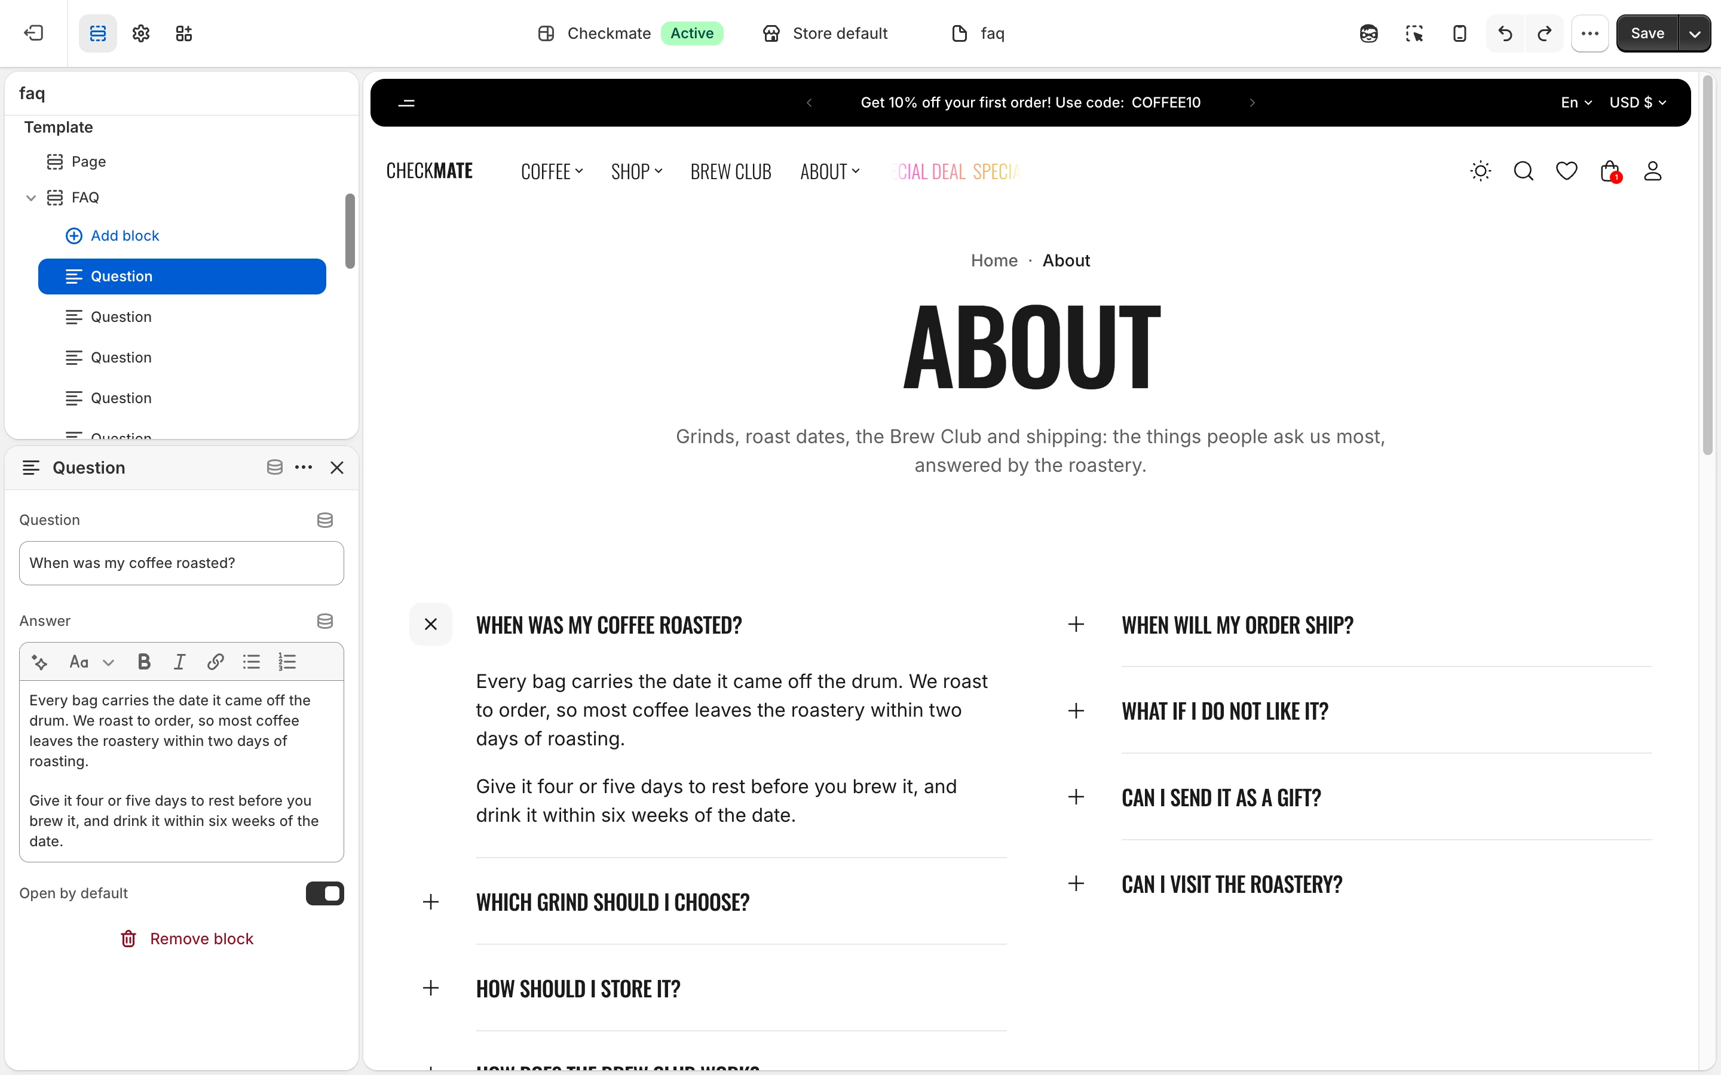Click Remove block
Image resolution: width=1721 pixels, height=1075 pixels.
click(x=187, y=939)
